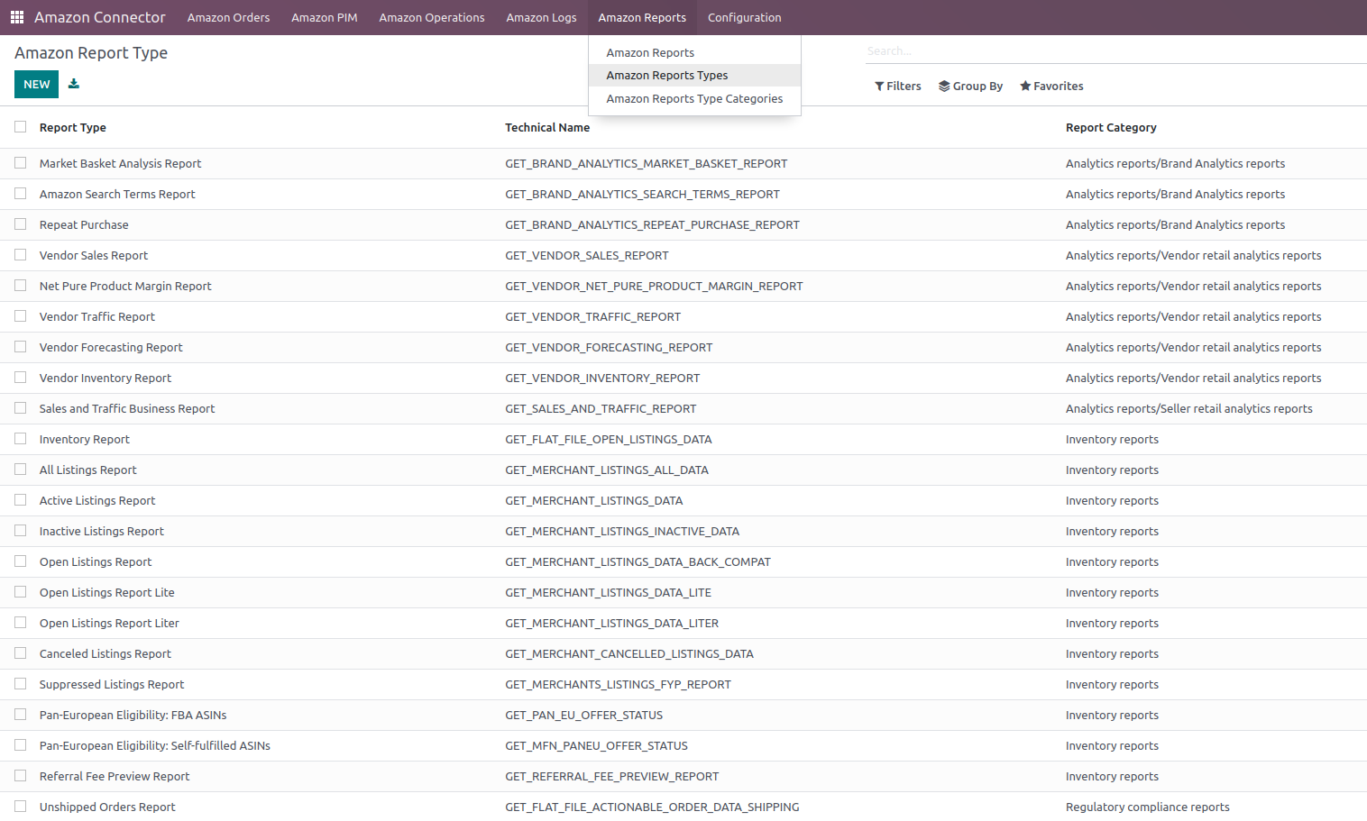Click the Amazon Report Type page title

(x=91, y=53)
